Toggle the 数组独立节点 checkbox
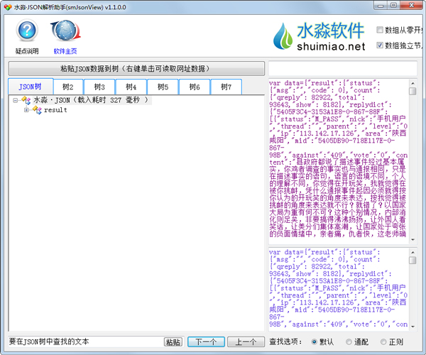 [380, 45]
